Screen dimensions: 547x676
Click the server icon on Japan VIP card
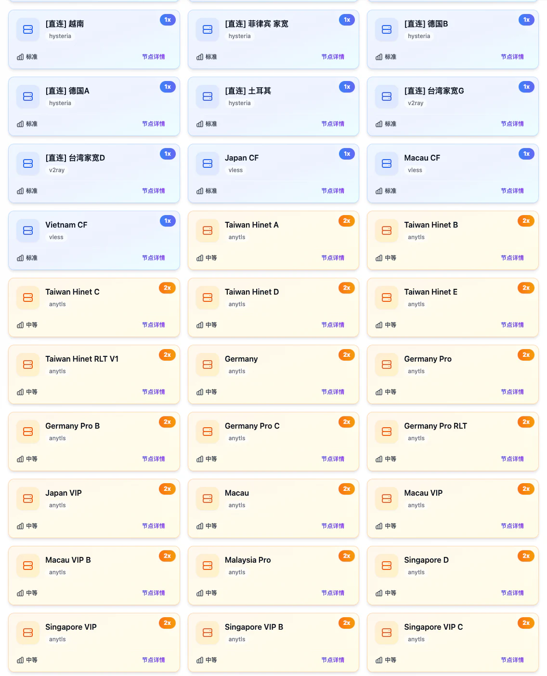[28, 499]
